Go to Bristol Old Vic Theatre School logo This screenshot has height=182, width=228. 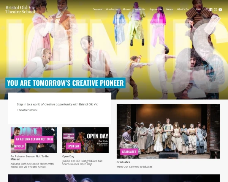click(20, 9)
